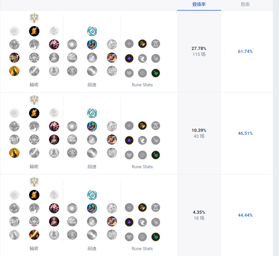This screenshot has width=279, height=256.
Task: Click hourglass ability haste shard in 27.78% row
Action: (x=156, y=44)
